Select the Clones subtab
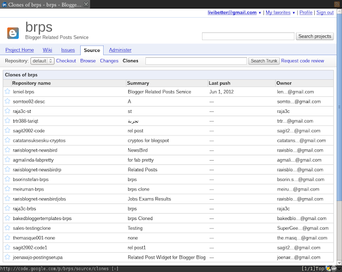Screen dimensions: 342x272 [130, 61]
